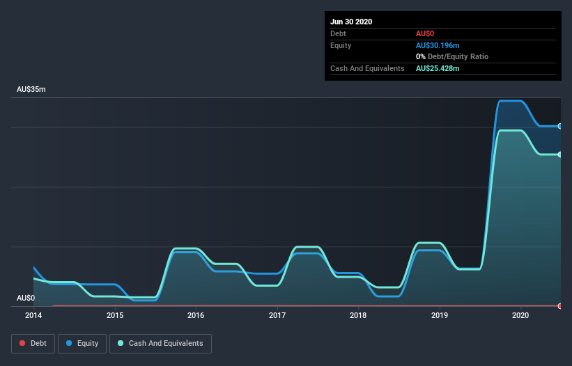This screenshot has width=572, height=366.
Task: Click the 2018 x-axis label
Action: tap(358, 315)
